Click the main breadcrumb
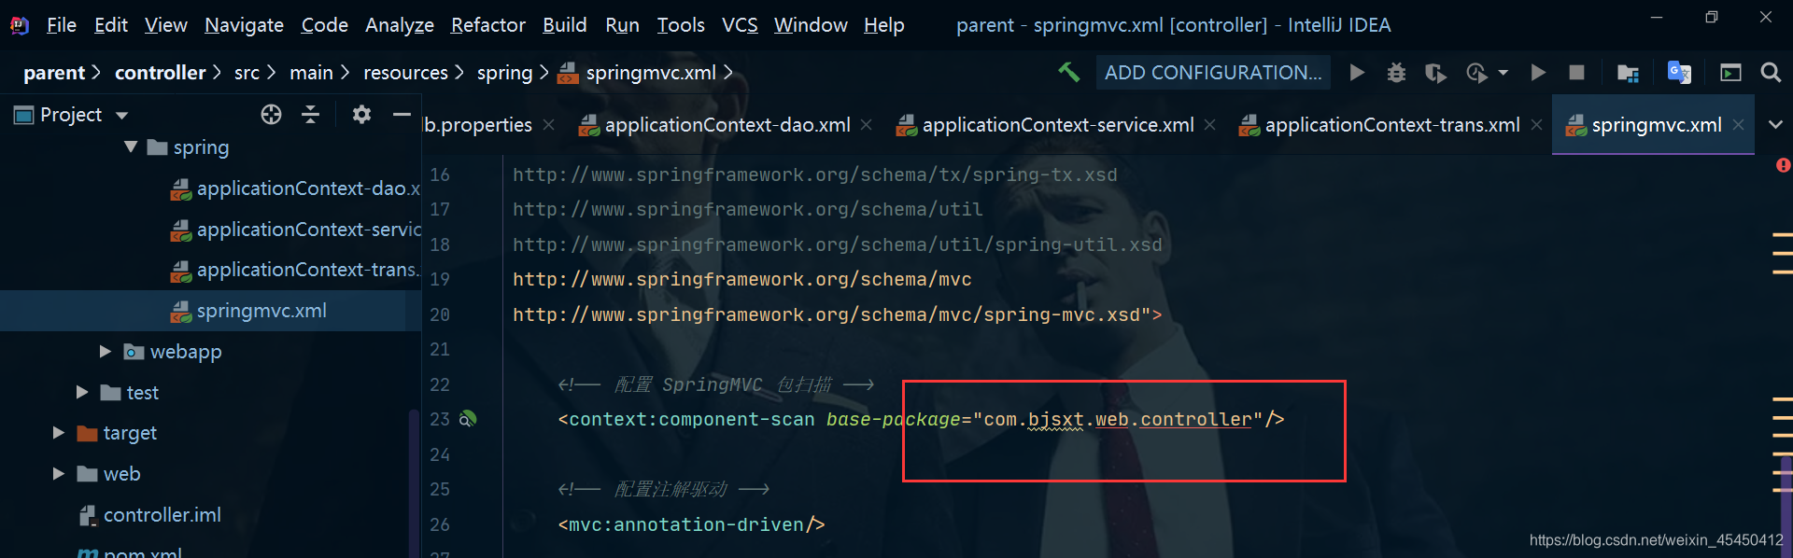1793x558 pixels. pyautogui.click(x=311, y=73)
